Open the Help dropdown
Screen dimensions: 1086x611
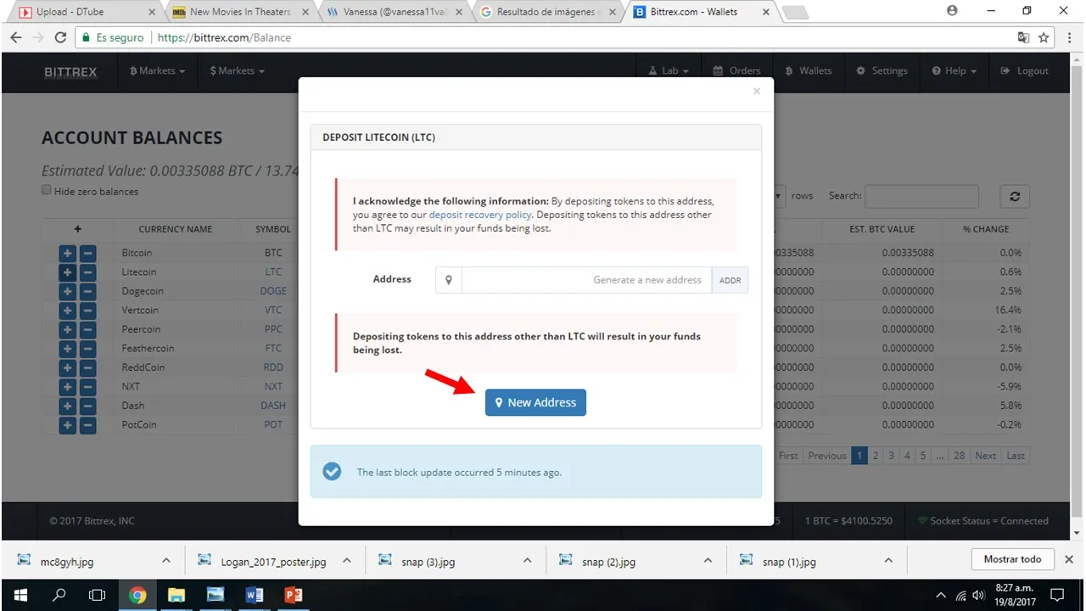point(954,71)
